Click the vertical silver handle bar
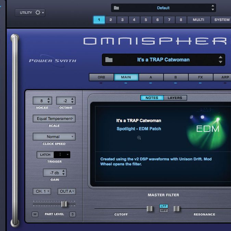 [x=15, y=130]
